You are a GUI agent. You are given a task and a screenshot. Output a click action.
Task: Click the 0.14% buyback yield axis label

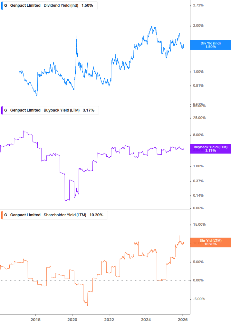(198, 195)
